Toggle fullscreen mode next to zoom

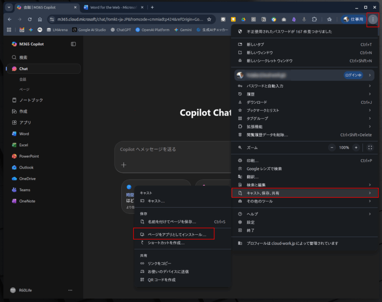tap(370, 148)
